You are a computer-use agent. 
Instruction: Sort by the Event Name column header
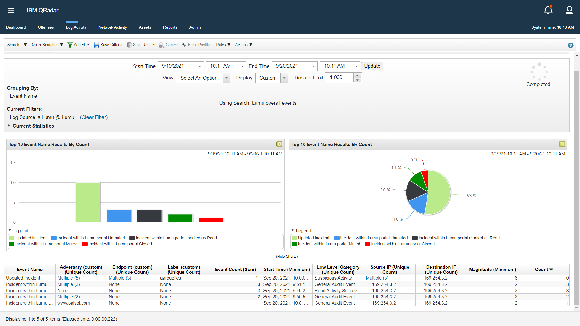(x=30, y=270)
